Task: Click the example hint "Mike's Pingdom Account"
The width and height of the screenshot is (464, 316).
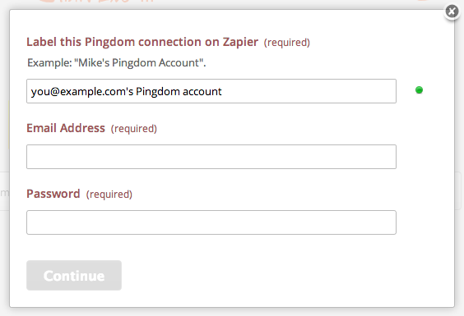Action: click(x=140, y=62)
